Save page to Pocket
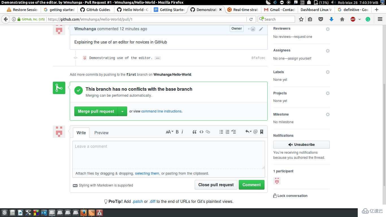Image resolution: width=386 pixels, height=217 pixels. [321, 19]
